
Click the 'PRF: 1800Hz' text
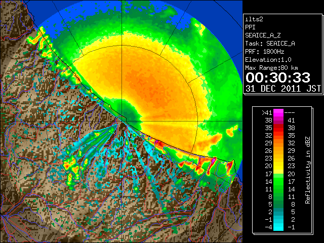tap(264, 52)
